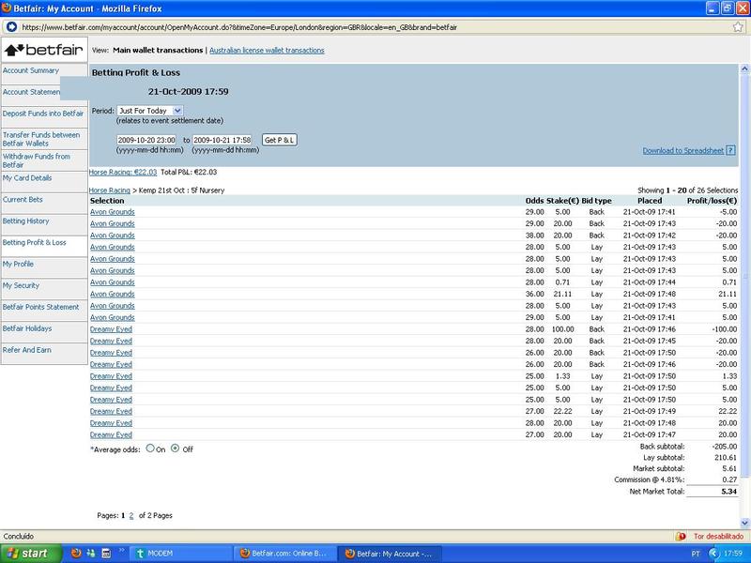Switch to Betfair.com: Online B... taskbar window
751x563 pixels.
(x=284, y=554)
